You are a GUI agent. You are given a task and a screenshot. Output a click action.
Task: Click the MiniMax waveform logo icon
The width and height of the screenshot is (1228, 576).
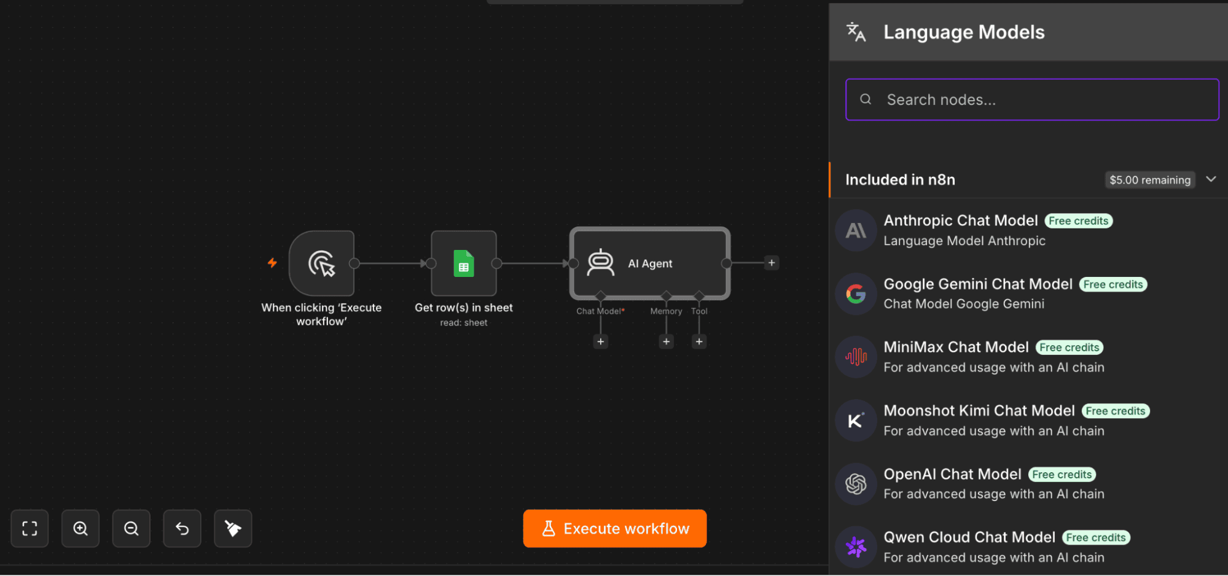tap(856, 357)
